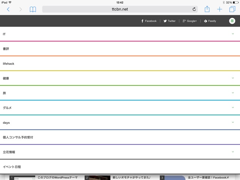The width and height of the screenshot is (240, 180).
Task: Reload the page with the refresh icon
Action: click(x=194, y=9)
